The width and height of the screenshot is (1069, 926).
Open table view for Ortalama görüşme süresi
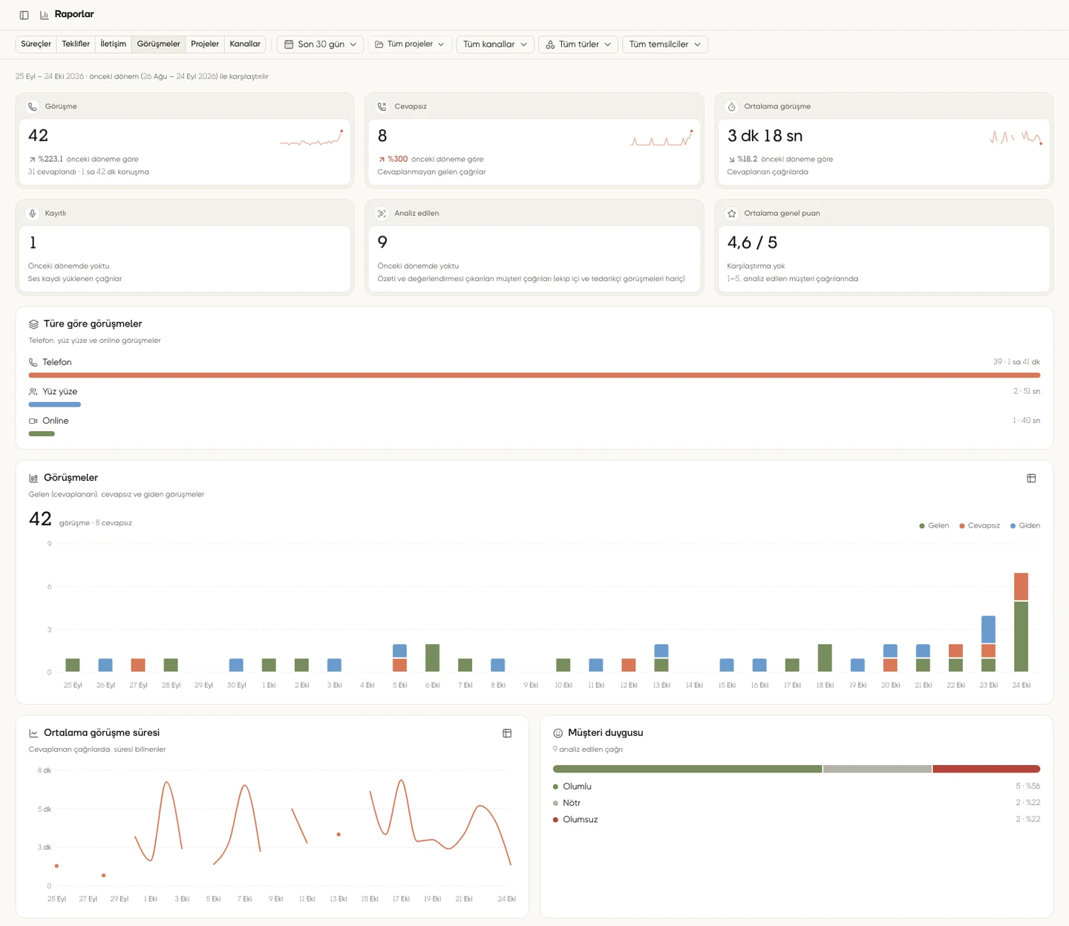(x=507, y=733)
